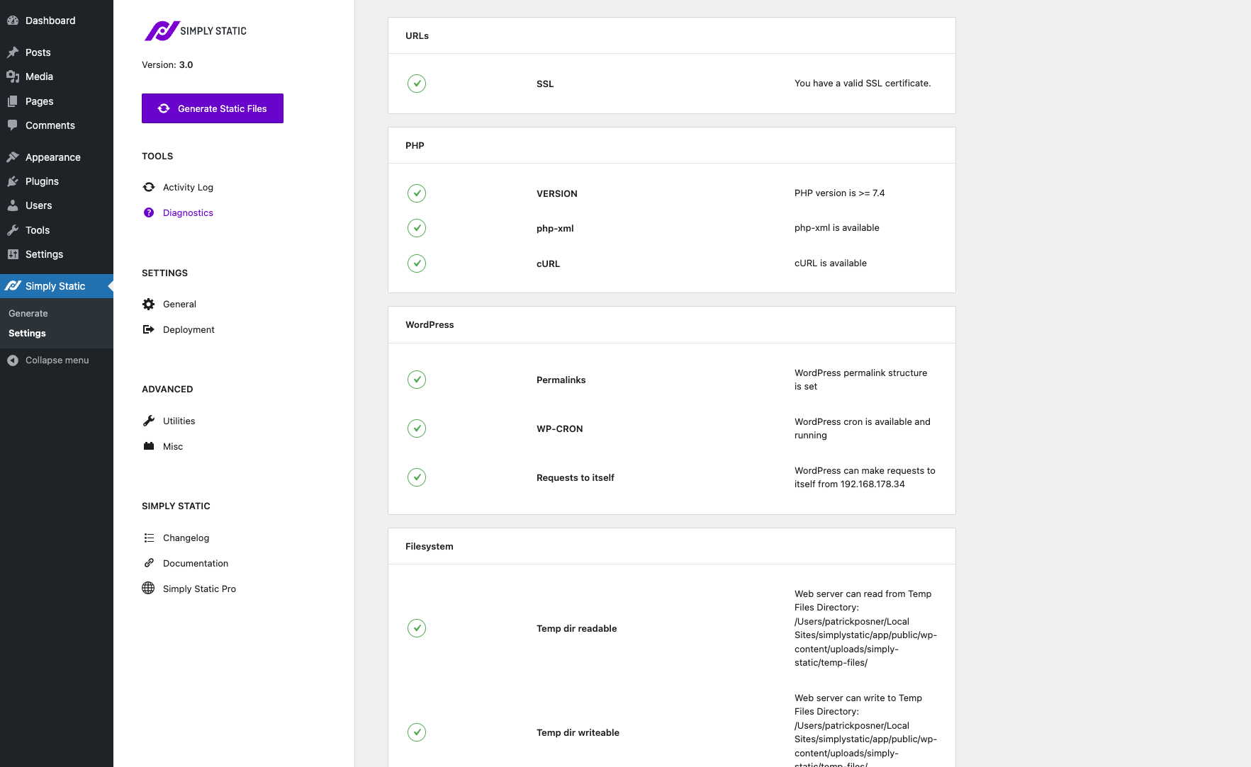Open the Generate submenu item

point(28,313)
